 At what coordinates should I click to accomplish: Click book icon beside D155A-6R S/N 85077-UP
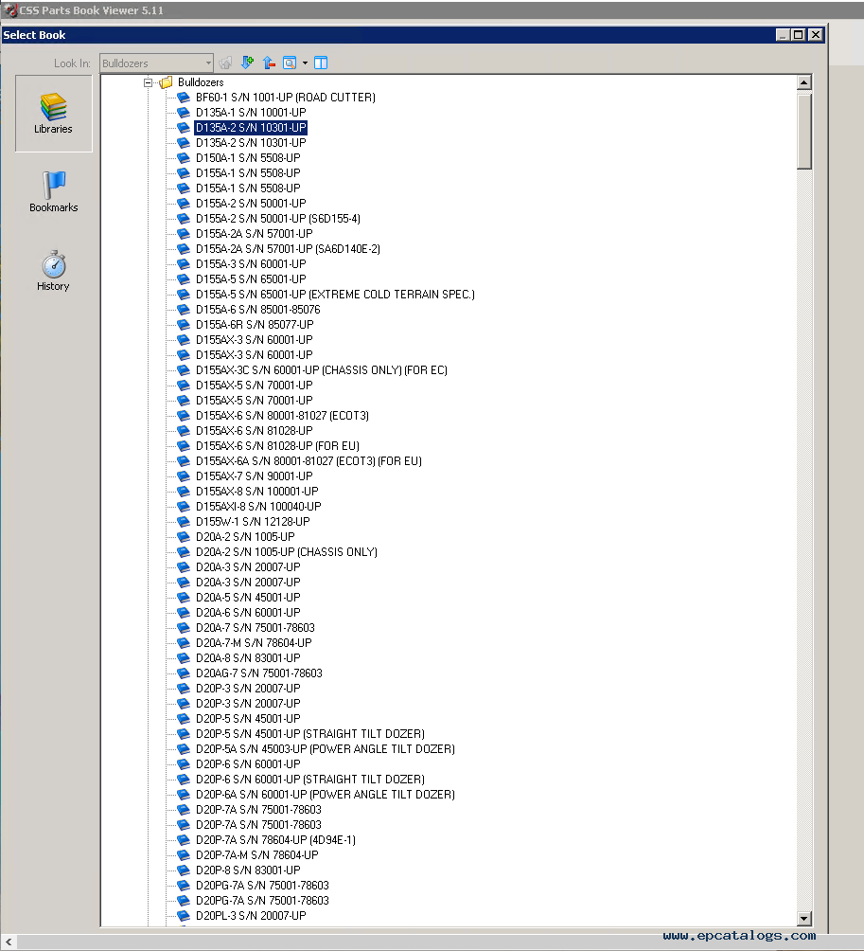pos(183,325)
